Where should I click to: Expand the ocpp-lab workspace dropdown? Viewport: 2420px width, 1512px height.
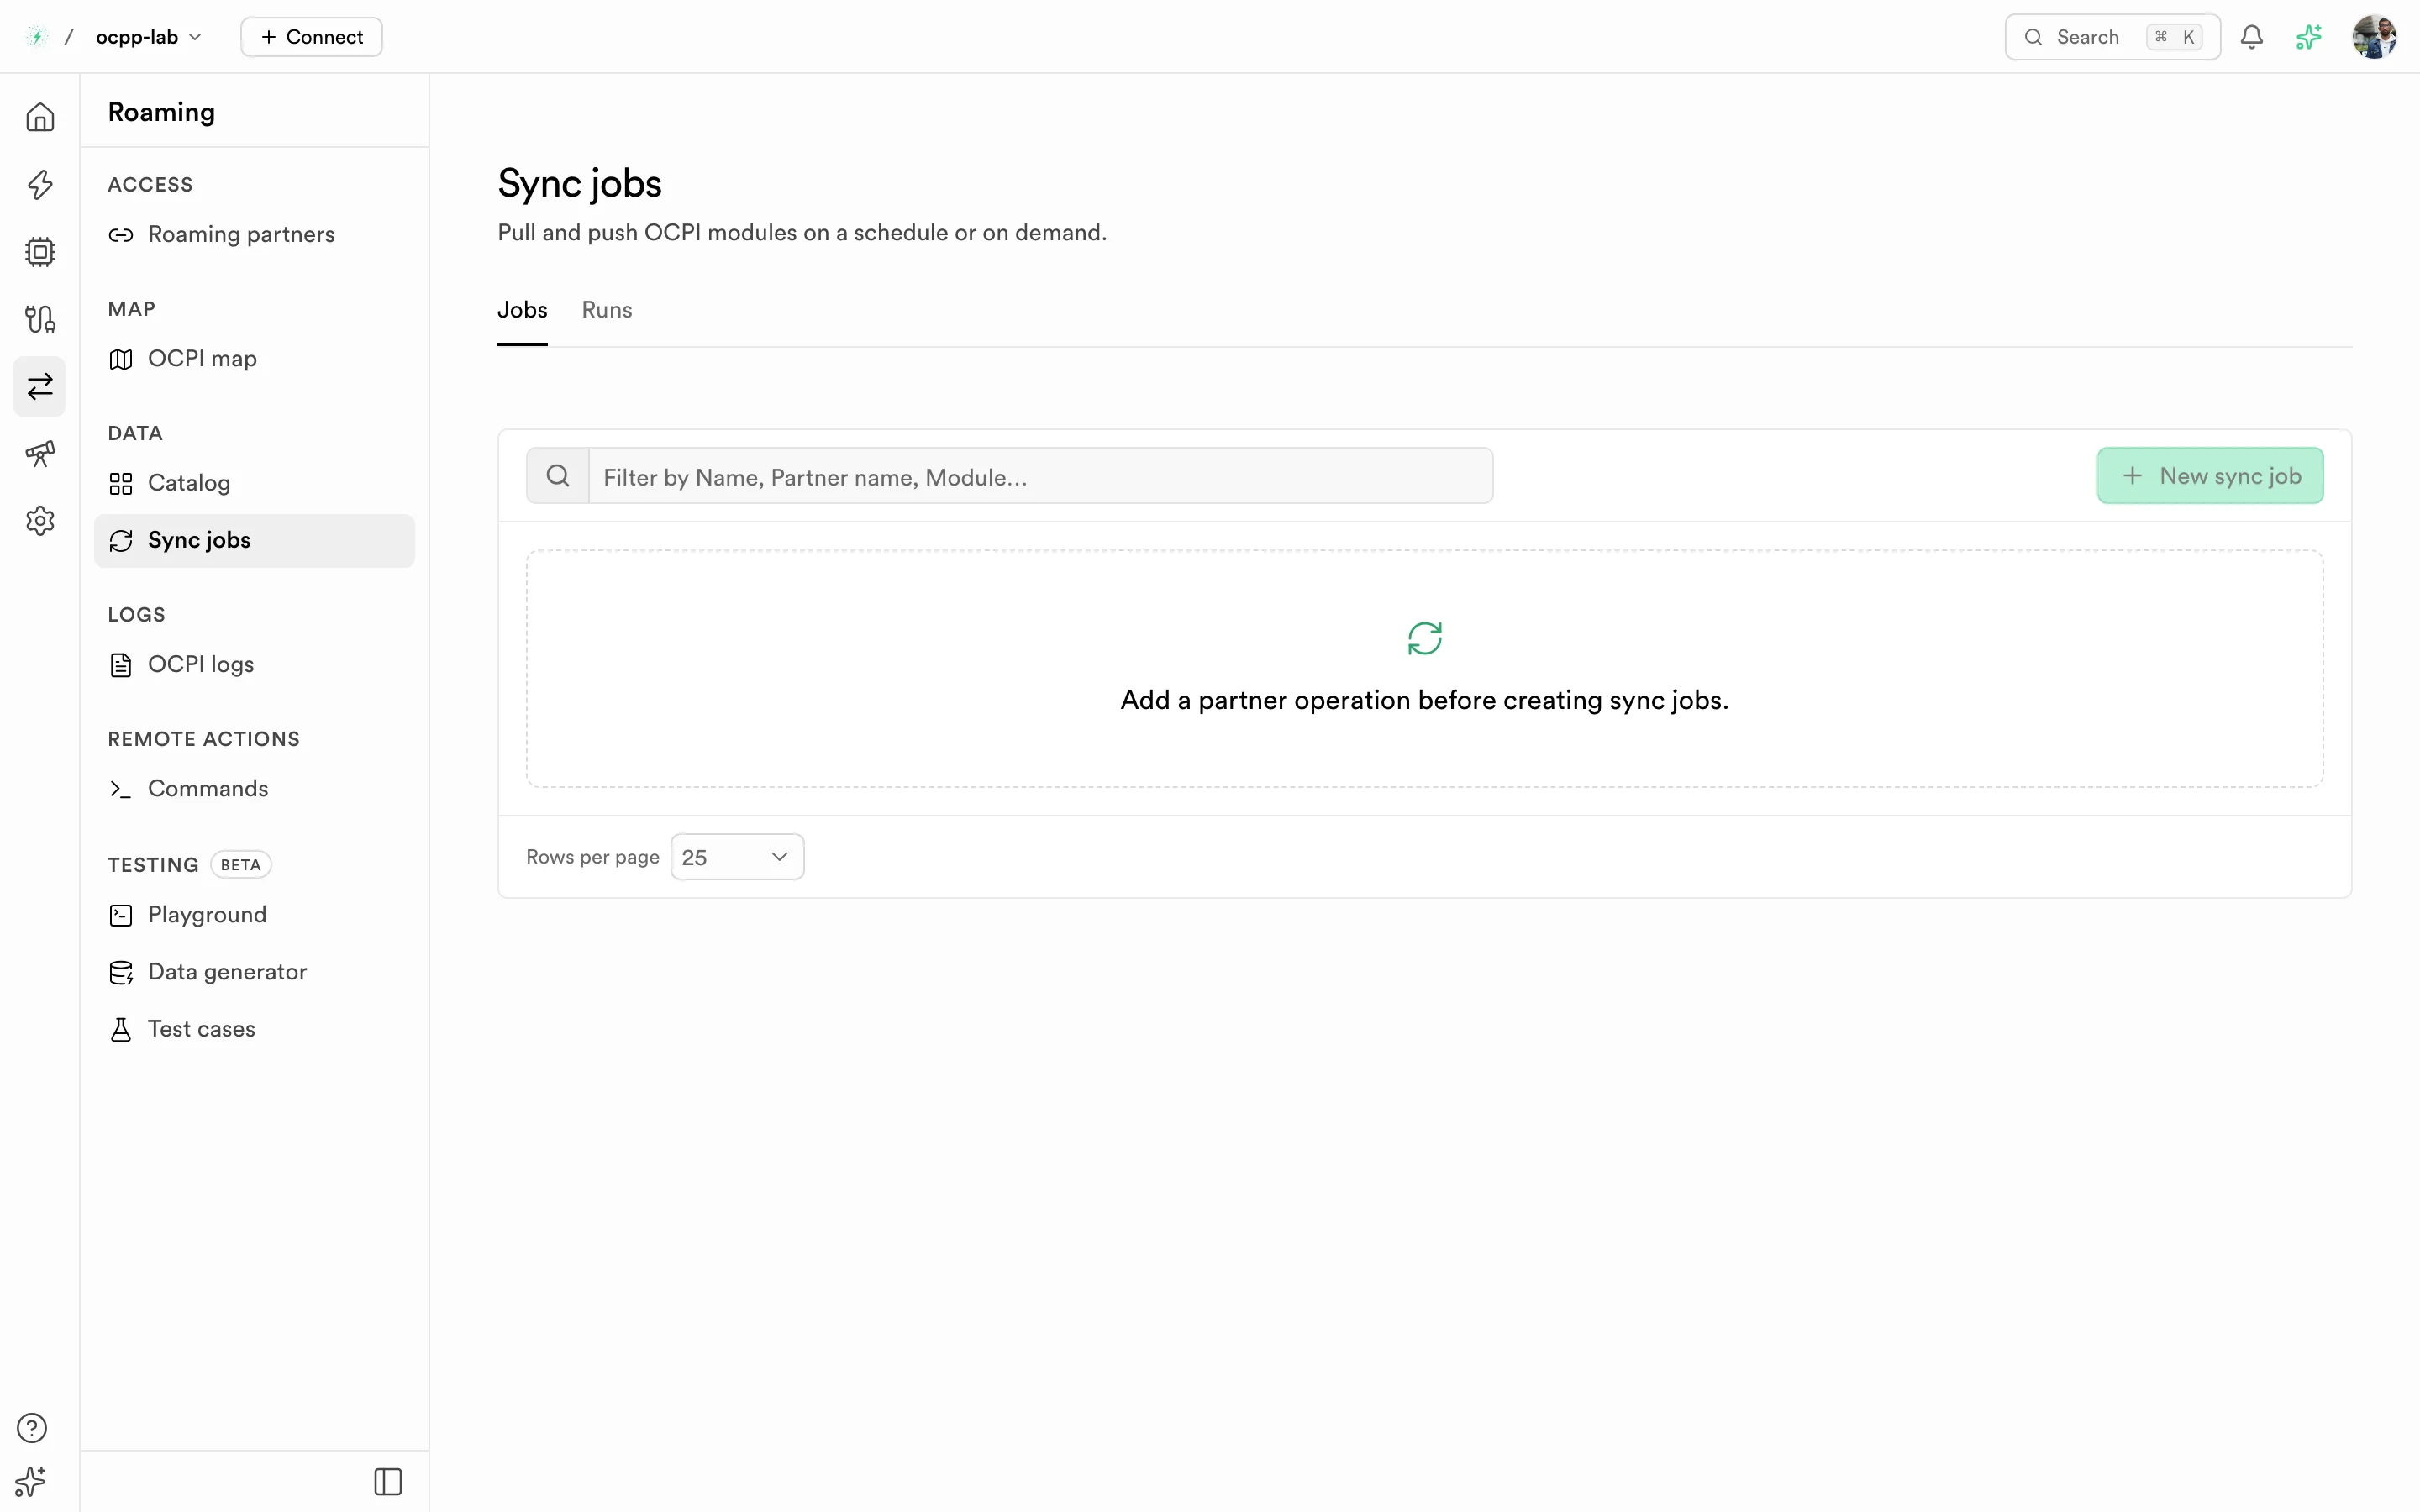[149, 37]
